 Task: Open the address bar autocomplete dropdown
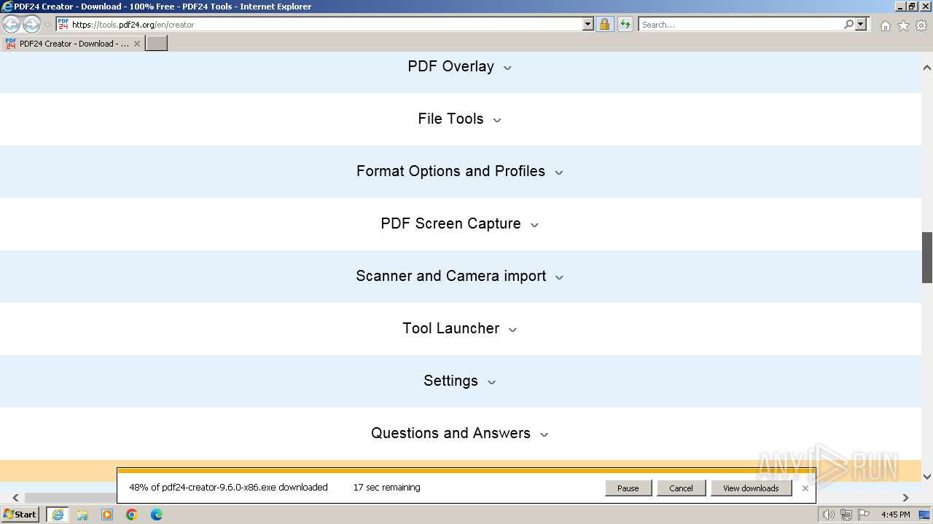[588, 24]
